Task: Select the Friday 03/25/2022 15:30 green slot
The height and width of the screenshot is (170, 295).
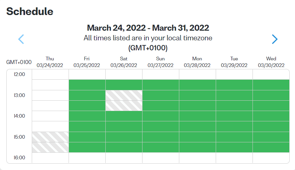Action: (87, 147)
